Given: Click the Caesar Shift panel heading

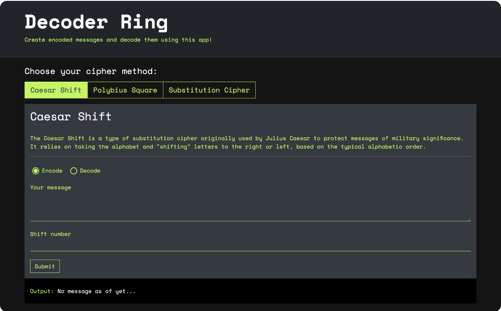Looking at the screenshot, I should (70, 117).
